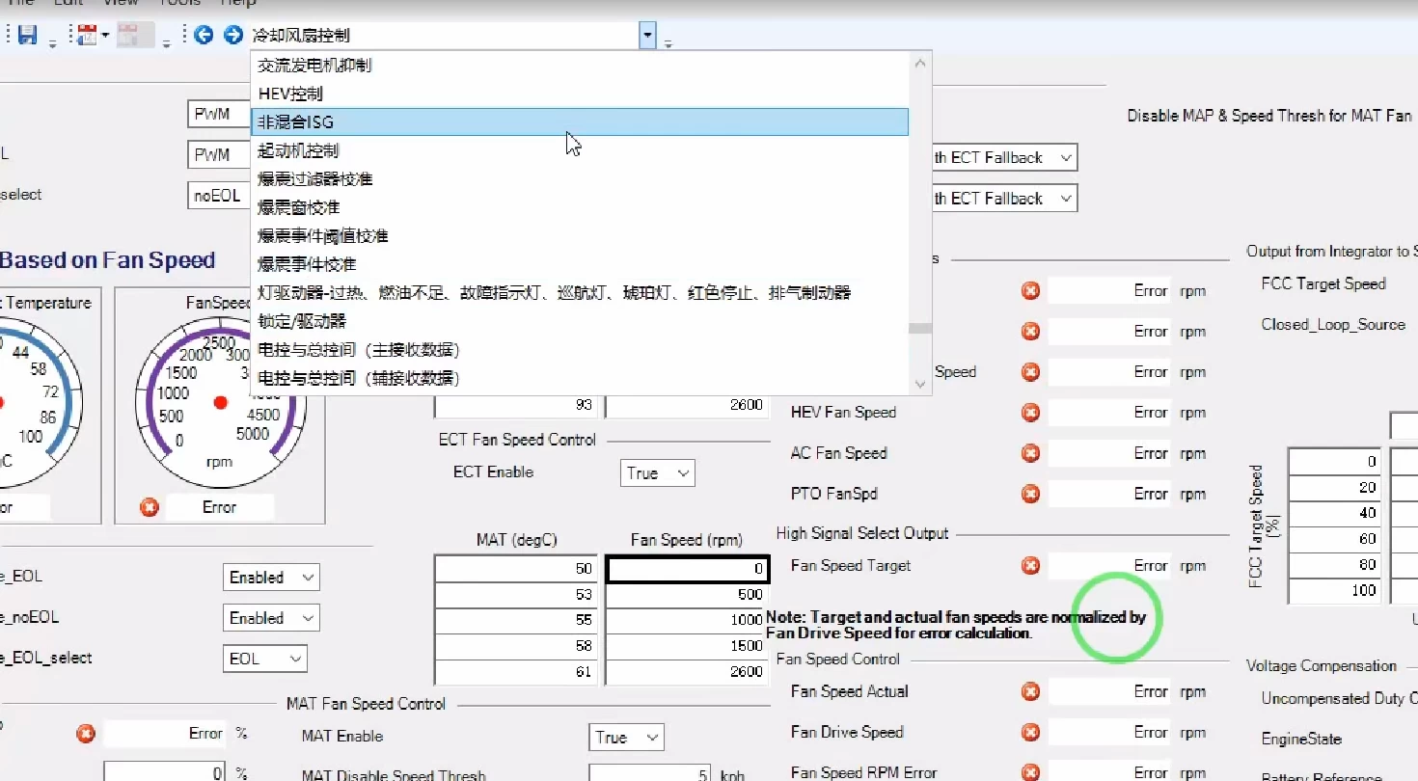Open the _EOL_select EOL dropdown
The image size is (1418, 781).
click(x=265, y=659)
